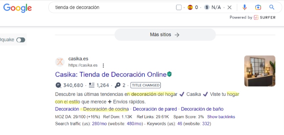Open the "Decoración de pared" sitelink
Viewport: 284px width, 135px height.
click(x=155, y=109)
